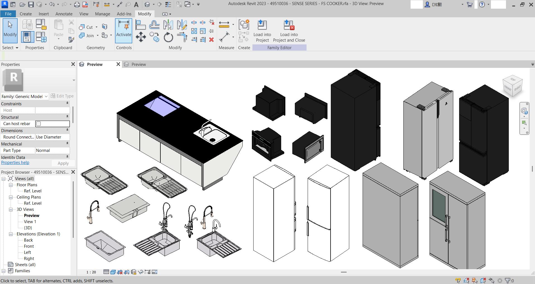
Task: Click Load into Project and Close
Action: tap(289, 31)
